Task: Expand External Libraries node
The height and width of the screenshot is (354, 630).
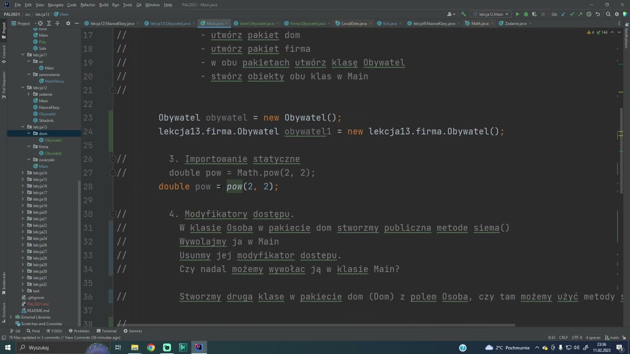Action: [x=11, y=317]
